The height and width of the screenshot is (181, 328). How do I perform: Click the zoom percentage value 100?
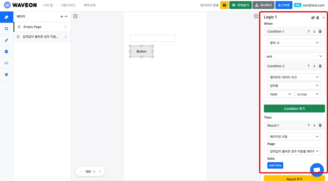88,172
